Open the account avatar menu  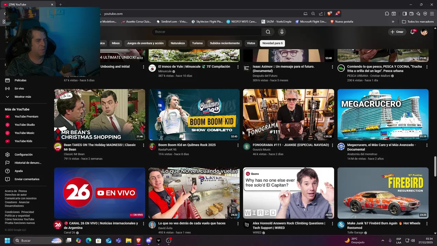[424, 32]
